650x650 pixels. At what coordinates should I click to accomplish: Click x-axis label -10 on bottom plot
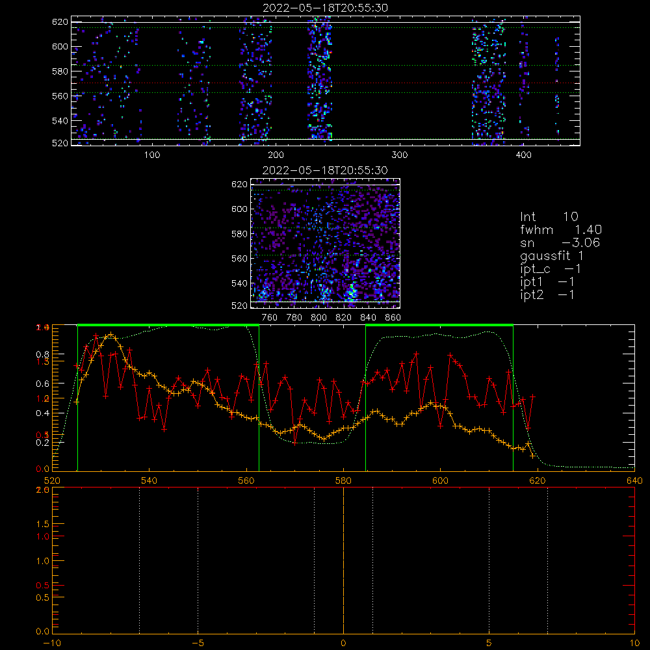[x=52, y=643]
